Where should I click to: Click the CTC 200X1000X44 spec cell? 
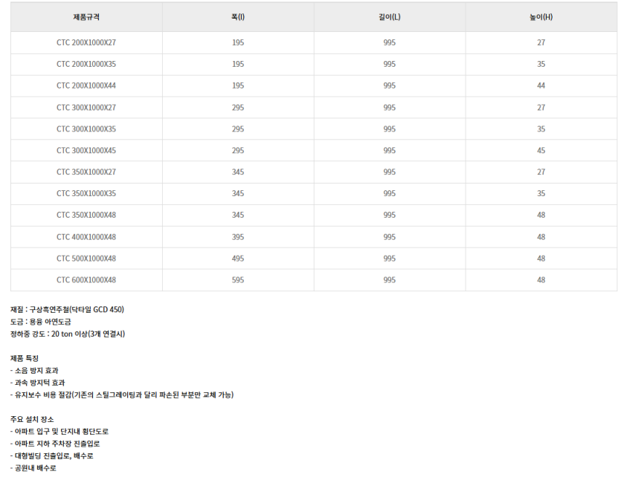coord(86,85)
